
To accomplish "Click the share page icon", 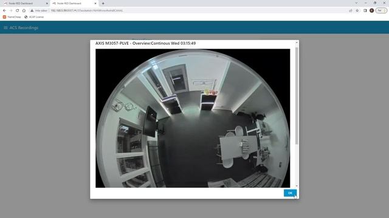I will point(351,11).
